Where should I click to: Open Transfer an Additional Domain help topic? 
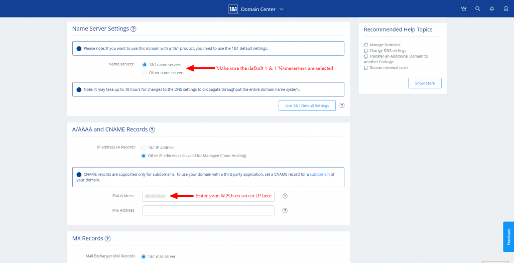click(x=396, y=59)
